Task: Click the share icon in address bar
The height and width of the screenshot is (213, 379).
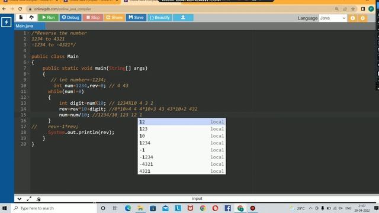Action: tap(345, 9)
